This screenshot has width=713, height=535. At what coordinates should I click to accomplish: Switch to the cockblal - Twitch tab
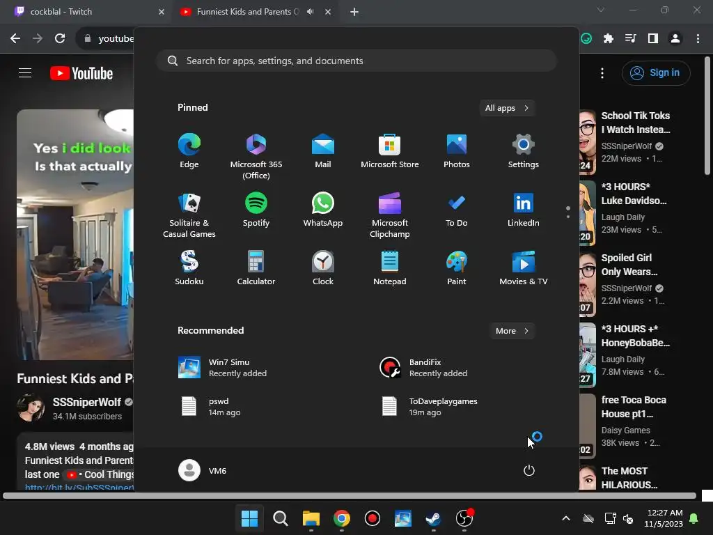point(86,12)
